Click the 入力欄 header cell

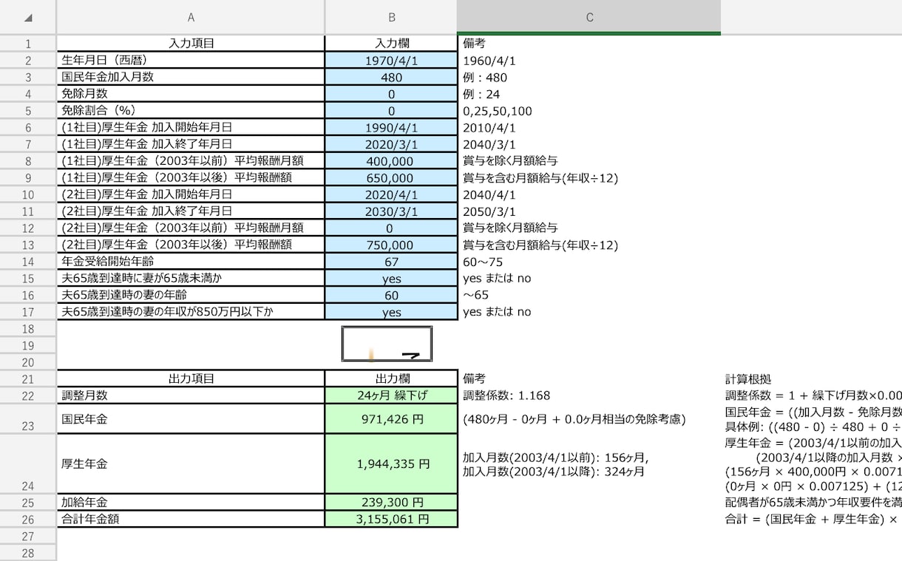pos(391,44)
